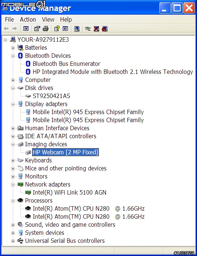
Task: Click the Network adapters label
Action: [x=47, y=184]
